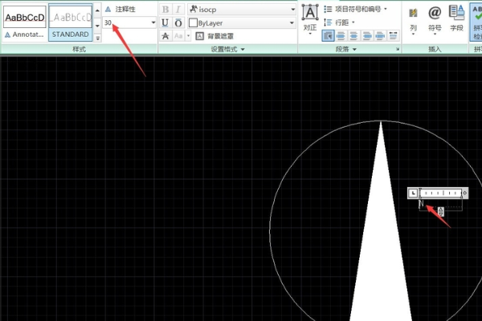The image size is (482, 321).
Task: Toggle Underline text formatting
Action: pos(165,23)
